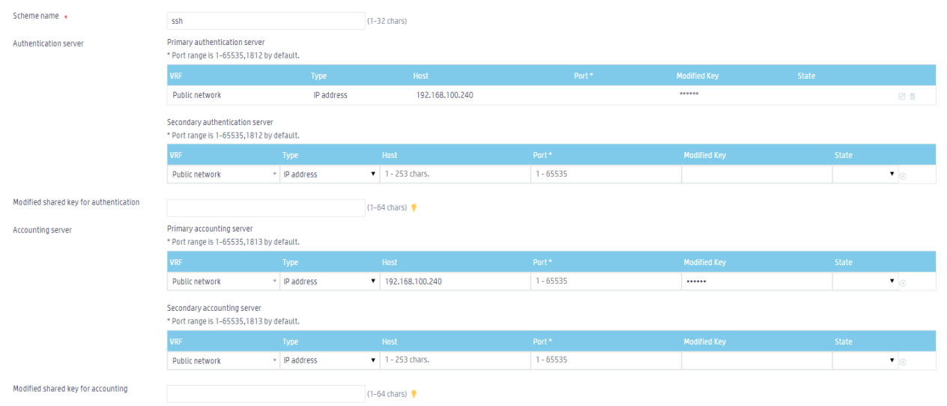Open State dropdown for secondary authentication server
The image size is (947, 406).
click(865, 174)
